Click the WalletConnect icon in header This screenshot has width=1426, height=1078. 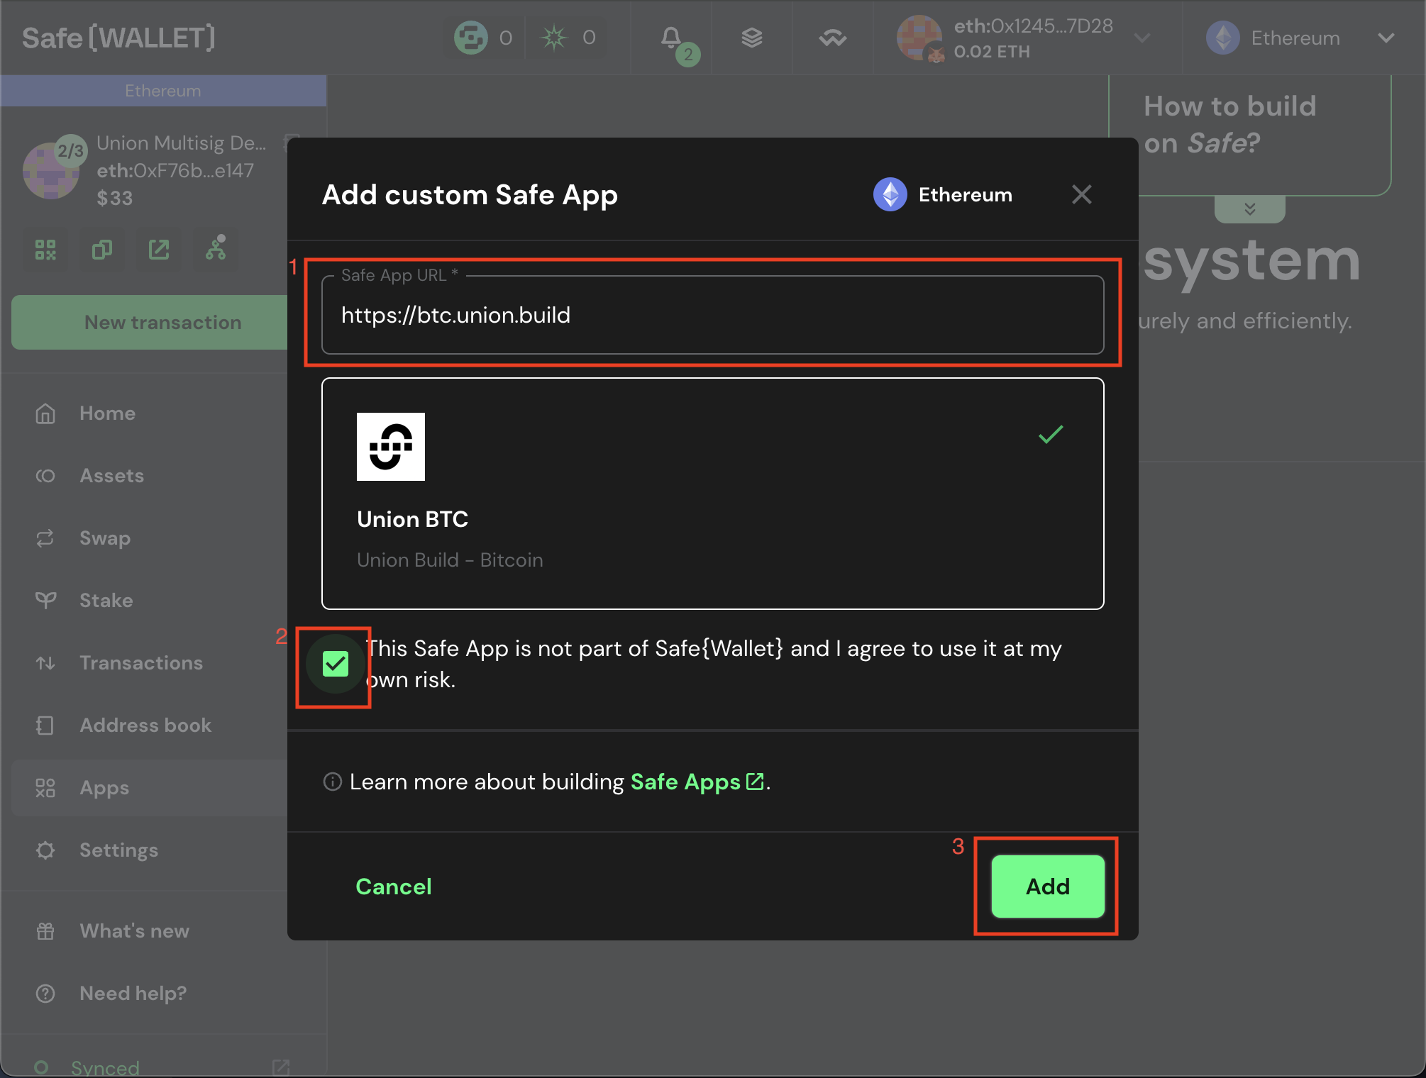click(832, 38)
